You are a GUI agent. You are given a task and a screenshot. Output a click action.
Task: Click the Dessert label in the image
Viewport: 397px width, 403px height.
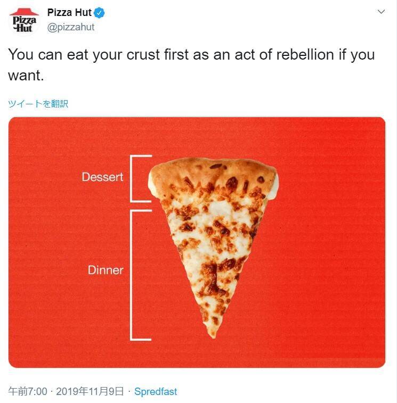click(x=102, y=177)
